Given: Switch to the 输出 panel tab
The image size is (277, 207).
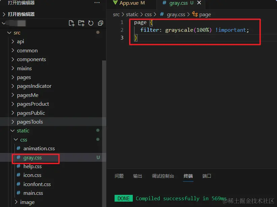Looking at the screenshot, I should pos(137,176).
